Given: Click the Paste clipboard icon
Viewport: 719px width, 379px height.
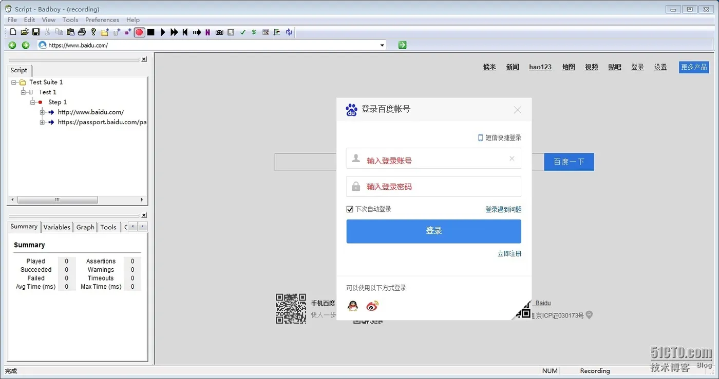Looking at the screenshot, I should (x=70, y=32).
